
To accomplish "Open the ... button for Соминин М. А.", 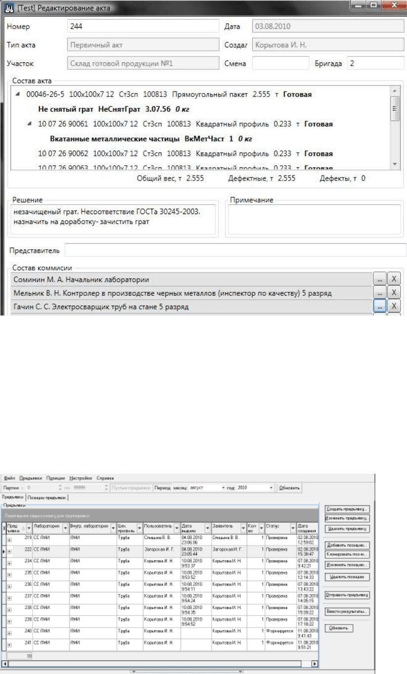I will click(379, 279).
